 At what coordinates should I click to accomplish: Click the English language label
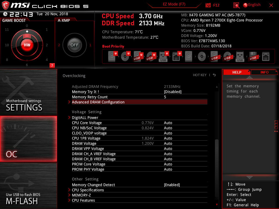254,5
